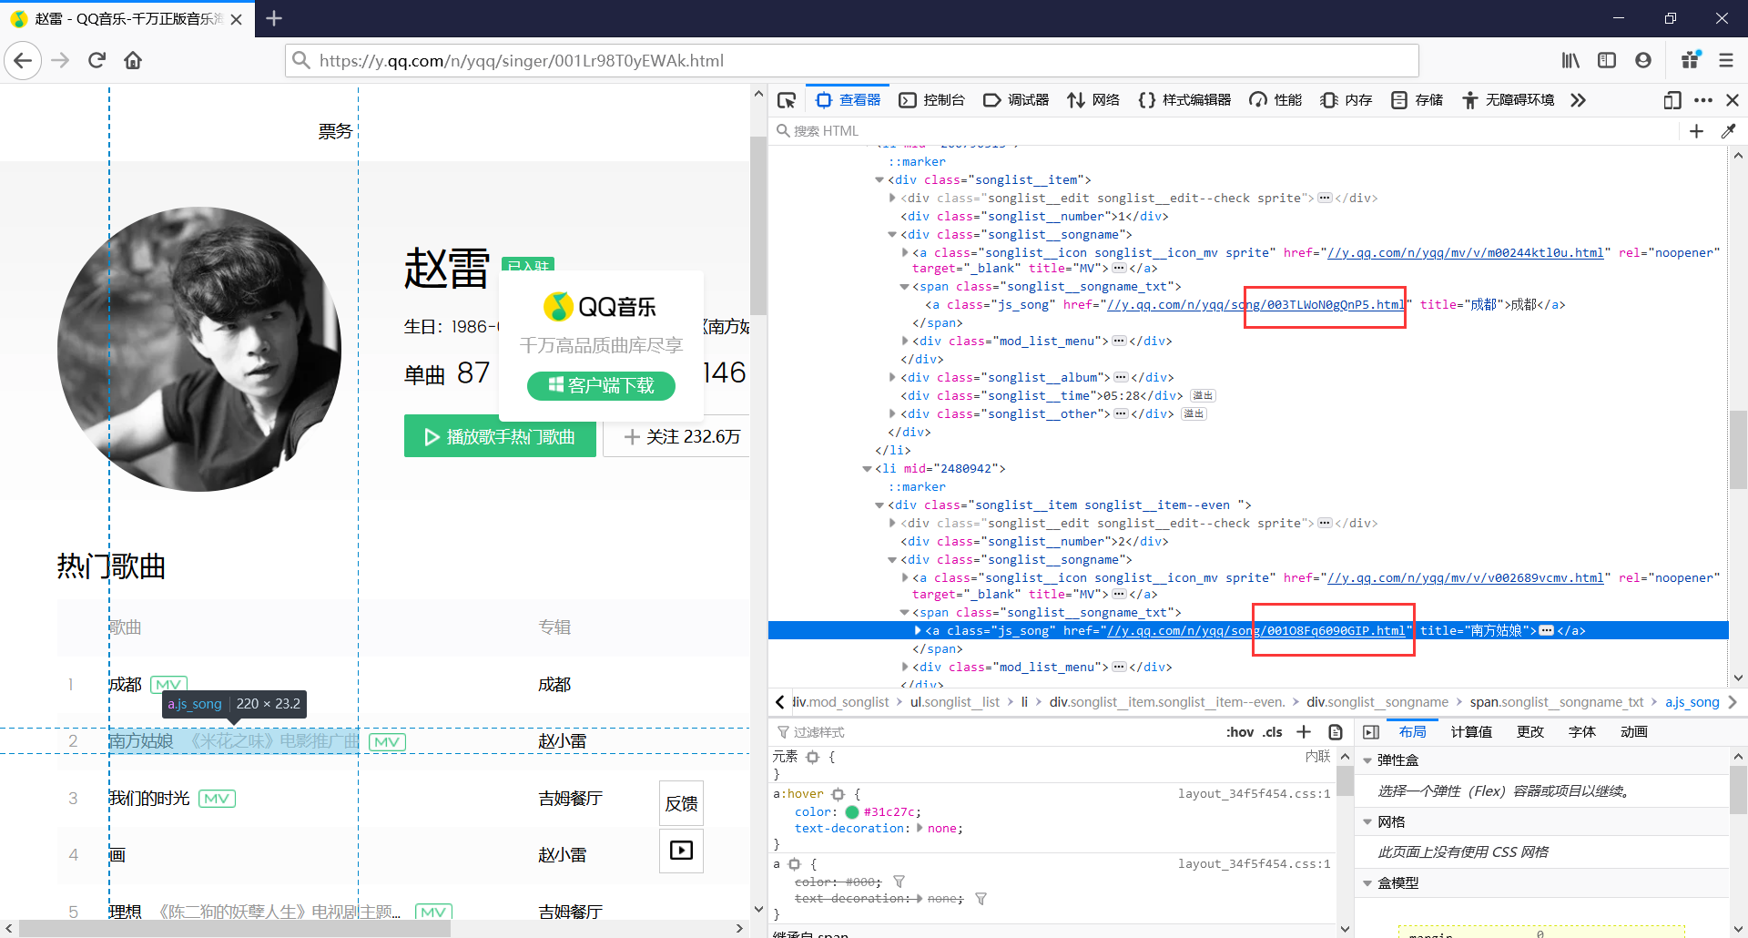This screenshot has height=938, width=1748.
Task: Open the 样式编辑器 tab
Action: (x=1184, y=100)
